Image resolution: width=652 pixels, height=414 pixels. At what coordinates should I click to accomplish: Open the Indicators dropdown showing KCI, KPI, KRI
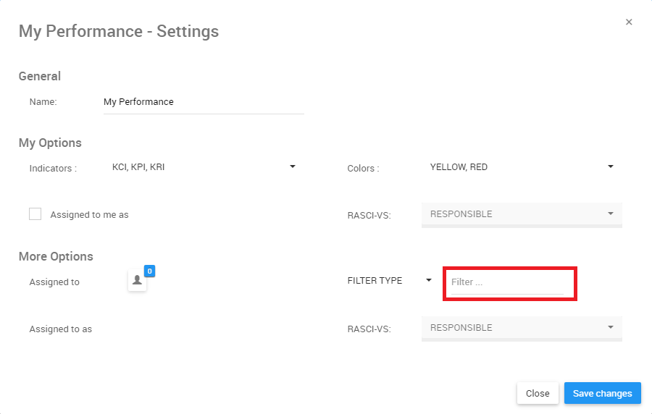pyautogui.click(x=196, y=167)
